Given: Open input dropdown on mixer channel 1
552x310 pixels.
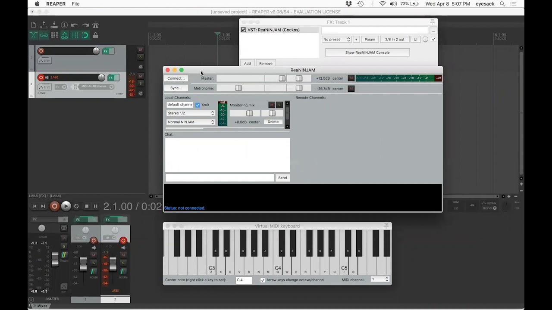Looking at the screenshot, I should [80, 238].
